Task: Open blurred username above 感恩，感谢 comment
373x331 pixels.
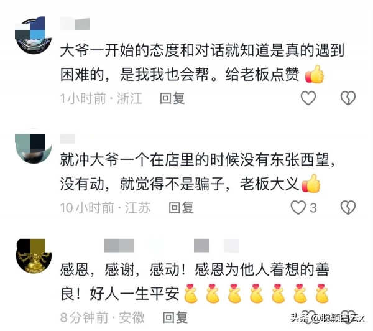Action: tap(172, 246)
